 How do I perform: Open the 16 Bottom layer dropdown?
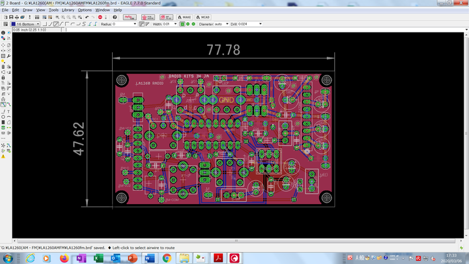coord(25,24)
